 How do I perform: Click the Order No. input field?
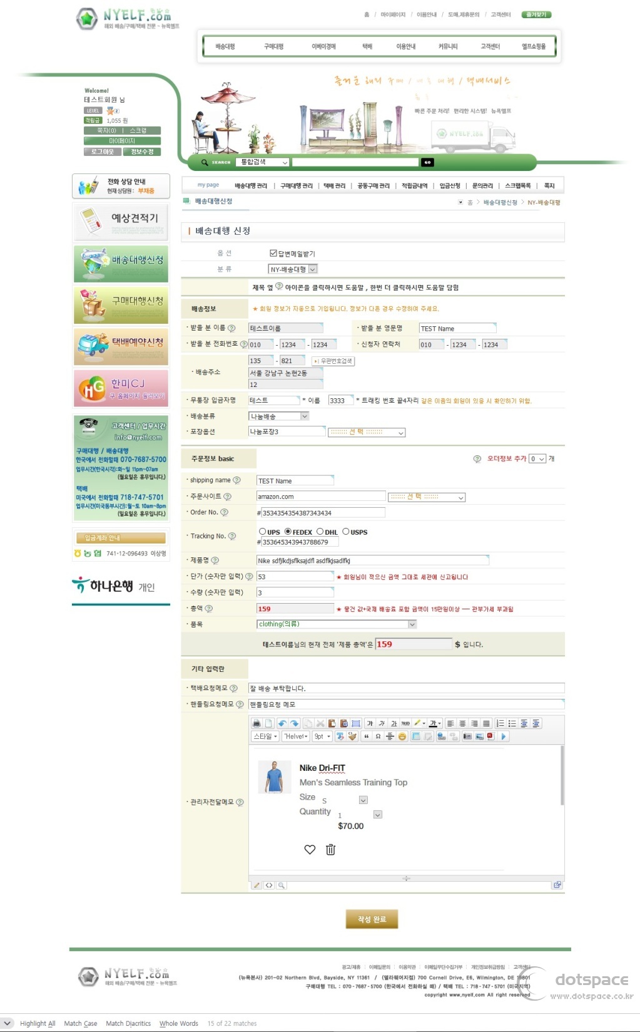click(322, 513)
